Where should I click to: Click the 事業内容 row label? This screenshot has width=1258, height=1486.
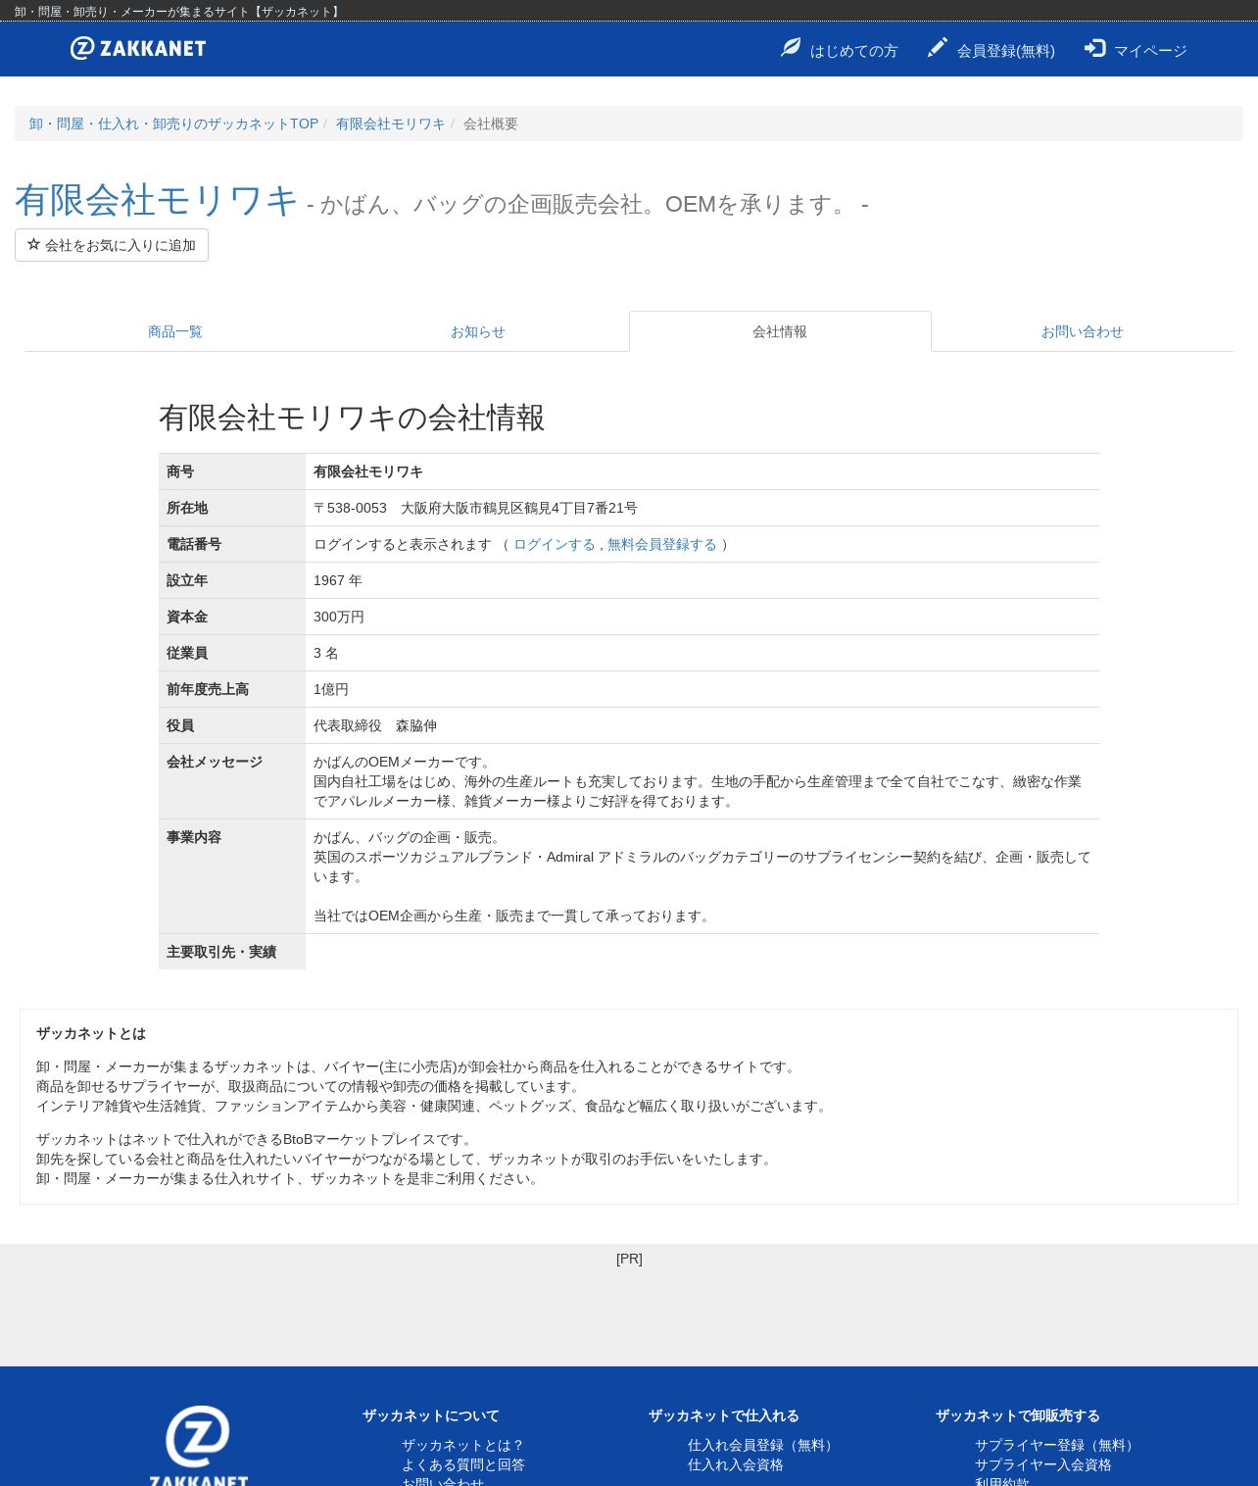[x=194, y=837]
